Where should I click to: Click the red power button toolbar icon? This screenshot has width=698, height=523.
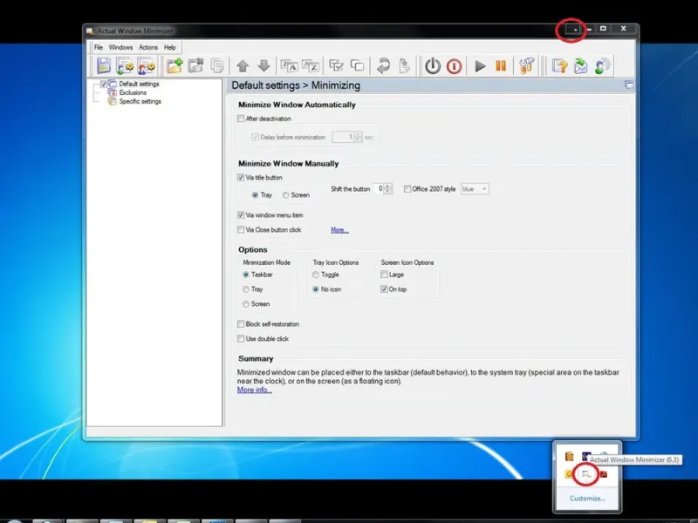pyautogui.click(x=454, y=66)
